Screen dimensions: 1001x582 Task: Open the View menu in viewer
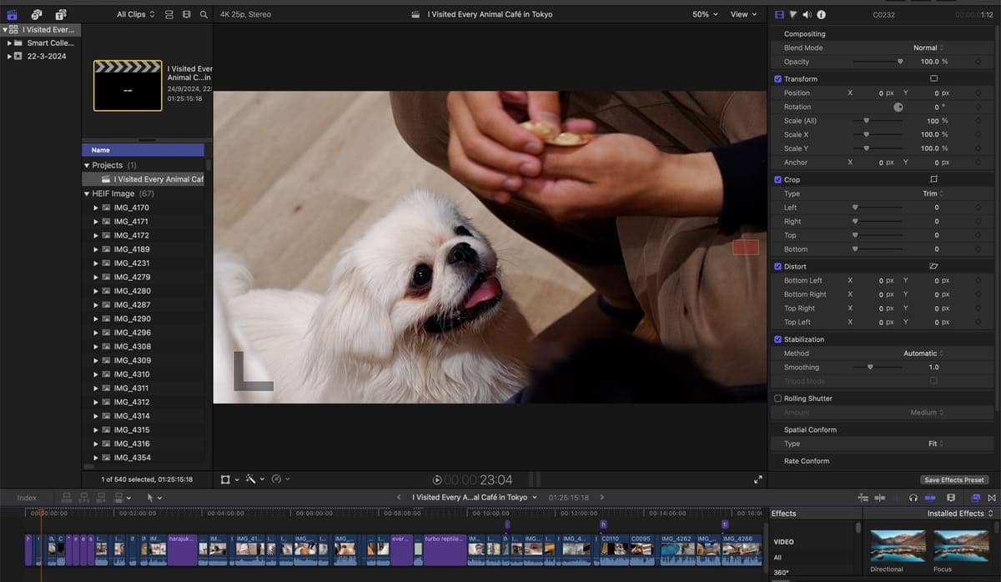click(x=743, y=14)
